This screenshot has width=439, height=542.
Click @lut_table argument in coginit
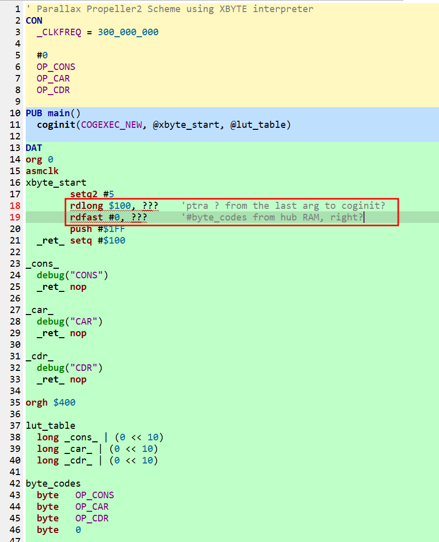[x=258, y=125]
